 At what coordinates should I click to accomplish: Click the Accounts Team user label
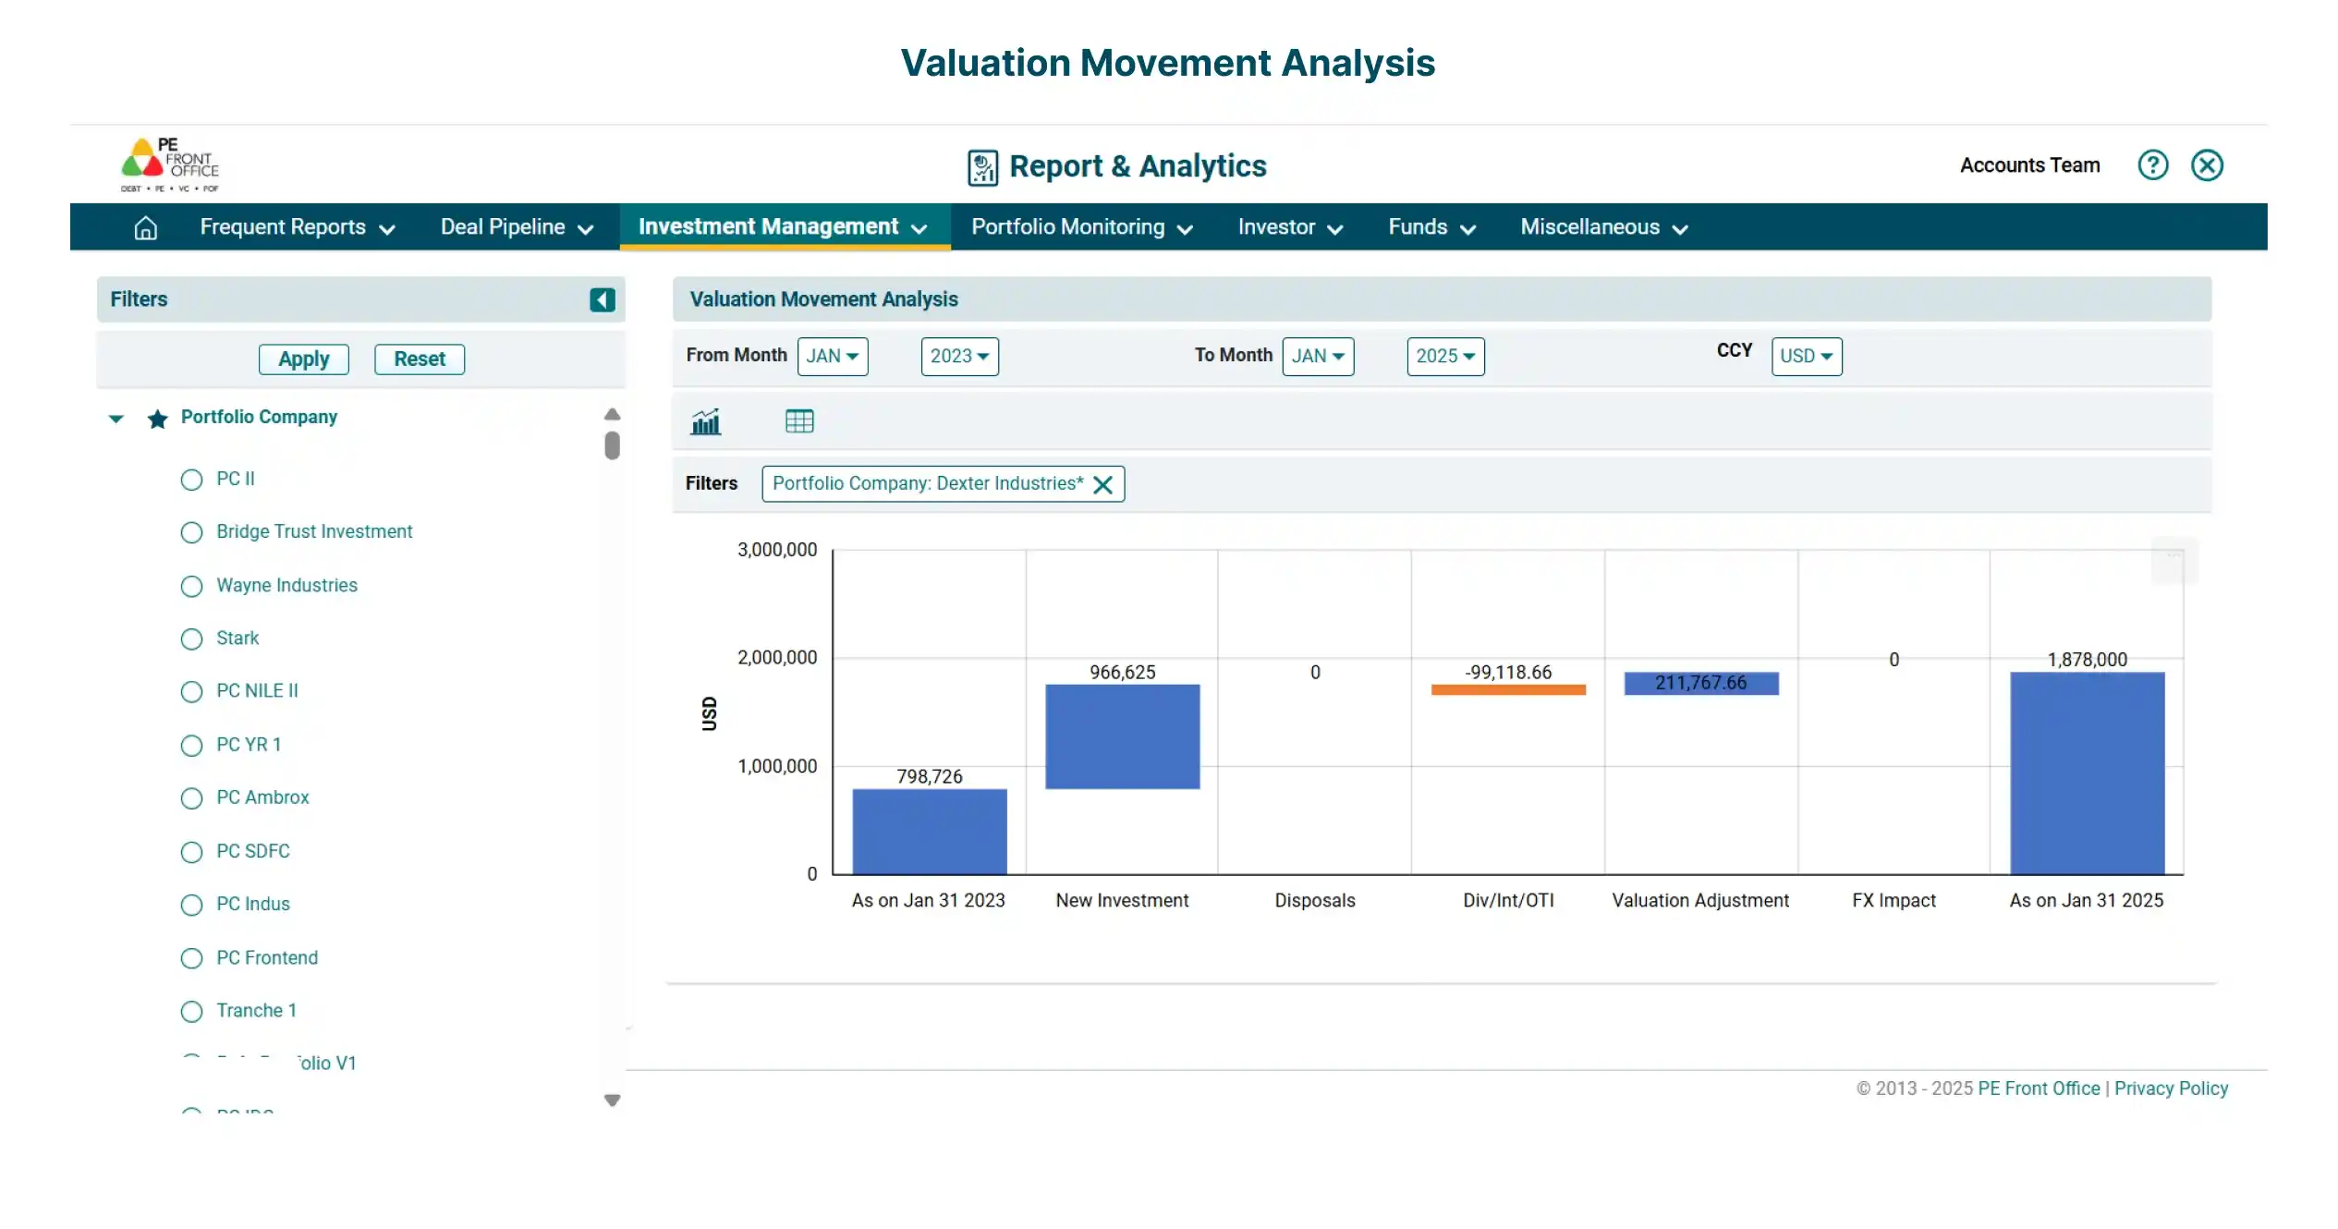(x=2030, y=165)
